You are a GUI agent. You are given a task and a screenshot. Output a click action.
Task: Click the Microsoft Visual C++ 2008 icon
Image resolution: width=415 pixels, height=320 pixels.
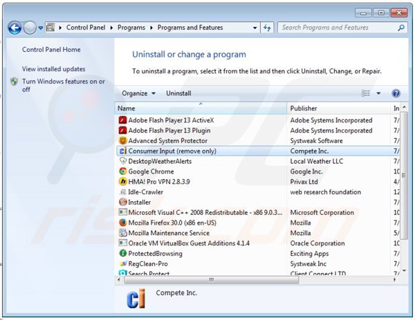(122, 212)
